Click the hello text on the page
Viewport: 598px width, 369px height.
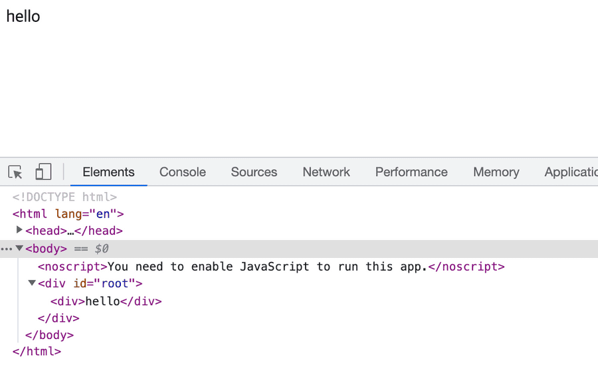click(x=23, y=17)
